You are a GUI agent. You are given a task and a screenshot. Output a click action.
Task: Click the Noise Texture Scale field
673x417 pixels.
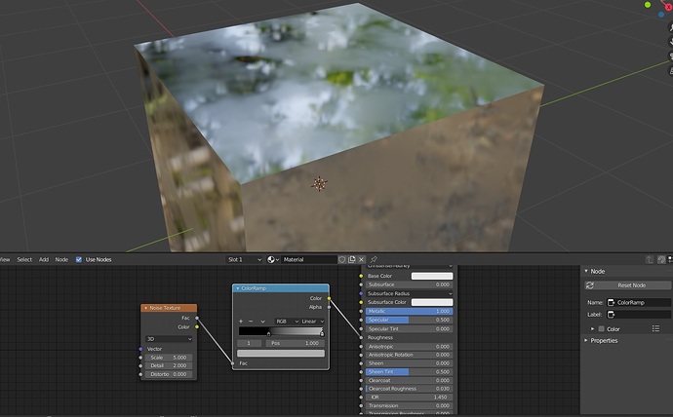[x=169, y=358]
